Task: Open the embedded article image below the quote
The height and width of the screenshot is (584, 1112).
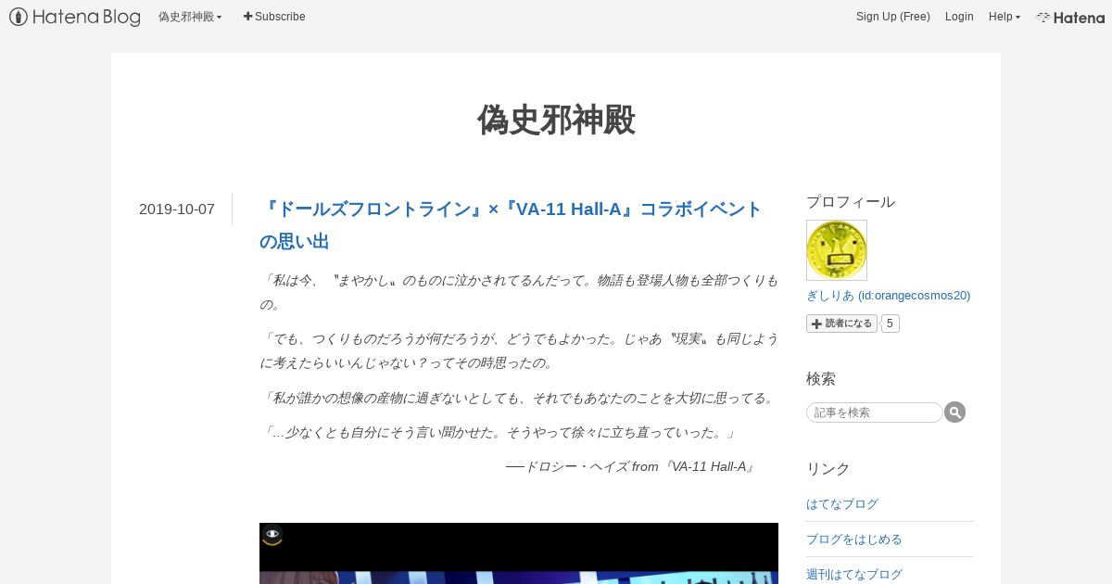Action: tap(519, 553)
